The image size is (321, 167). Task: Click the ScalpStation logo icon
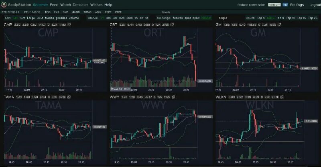tap(4, 4)
